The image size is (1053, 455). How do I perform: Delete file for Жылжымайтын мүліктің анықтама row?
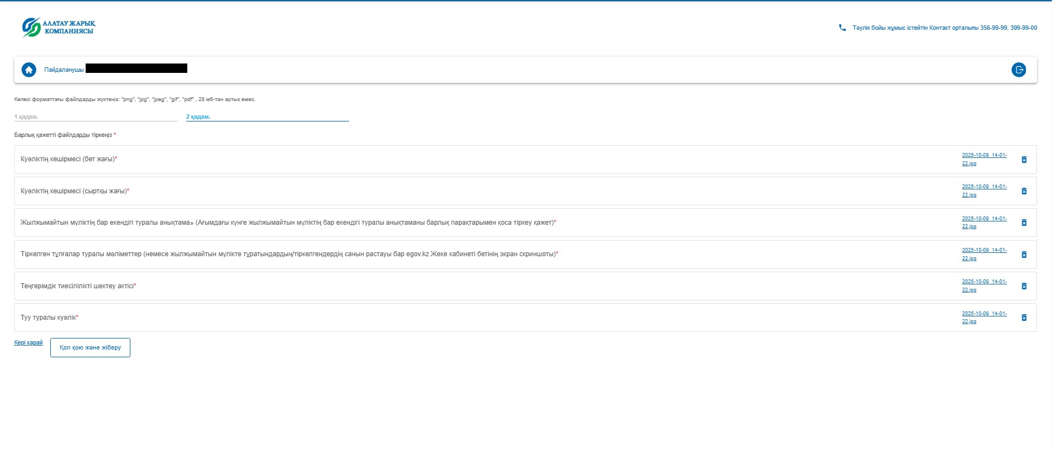click(x=1024, y=223)
